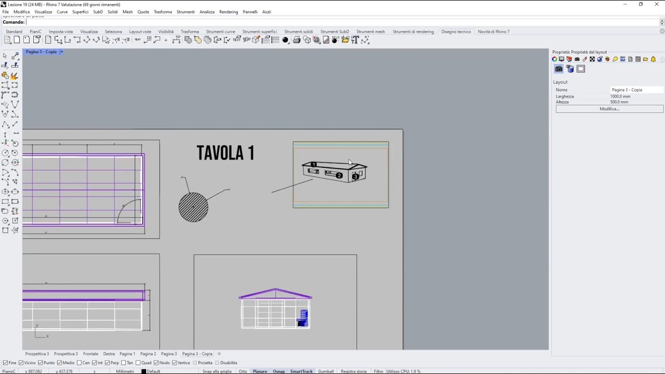Toggle Ortho mode in status bar
This screenshot has height=374, width=665.
[243, 371]
